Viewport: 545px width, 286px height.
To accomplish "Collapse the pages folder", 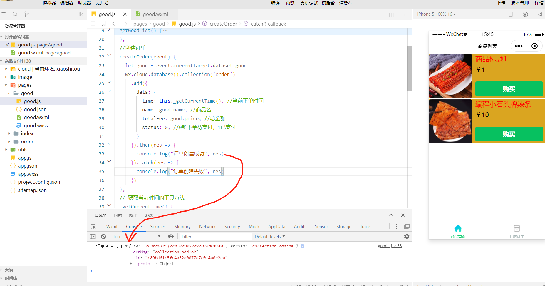I will pyautogui.click(x=6, y=85).
